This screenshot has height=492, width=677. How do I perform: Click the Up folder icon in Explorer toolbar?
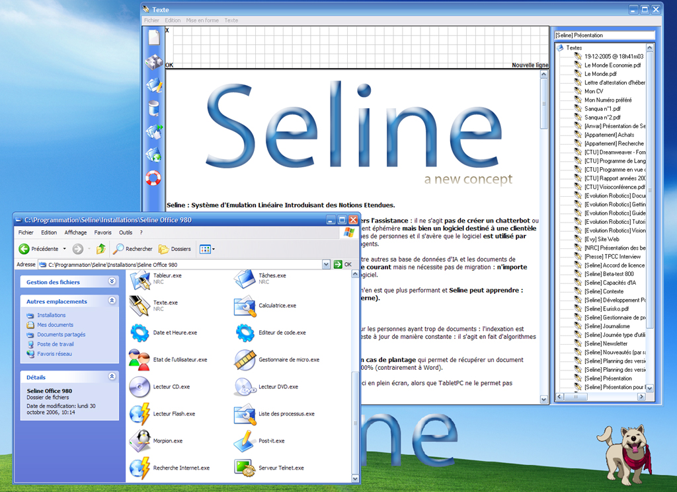101,249
